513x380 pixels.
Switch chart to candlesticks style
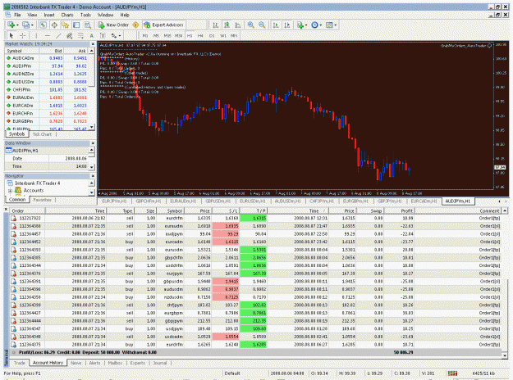(x=227, y=25)
